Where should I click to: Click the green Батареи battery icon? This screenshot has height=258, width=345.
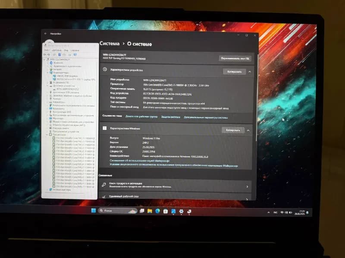pyautogui.click(x=51, y=69)
